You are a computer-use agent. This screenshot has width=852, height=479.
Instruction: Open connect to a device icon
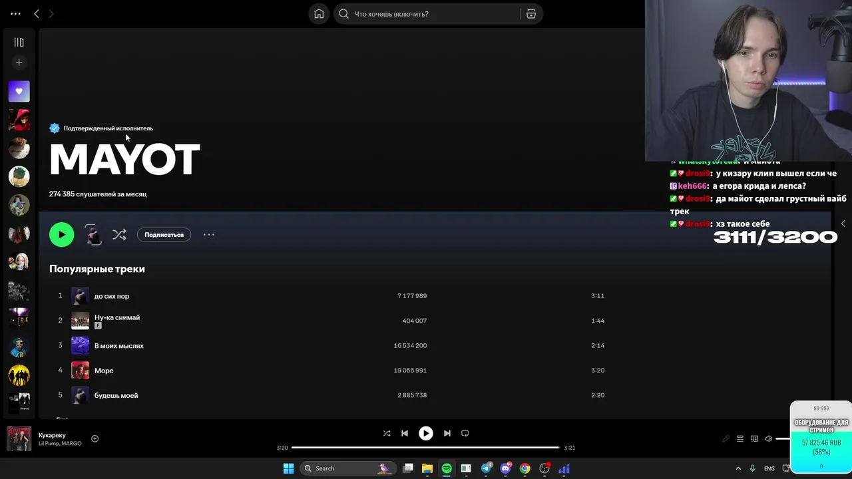(754, 439)
